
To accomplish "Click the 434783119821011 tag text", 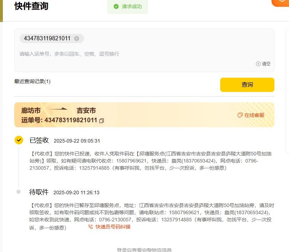I will point(47,38).
